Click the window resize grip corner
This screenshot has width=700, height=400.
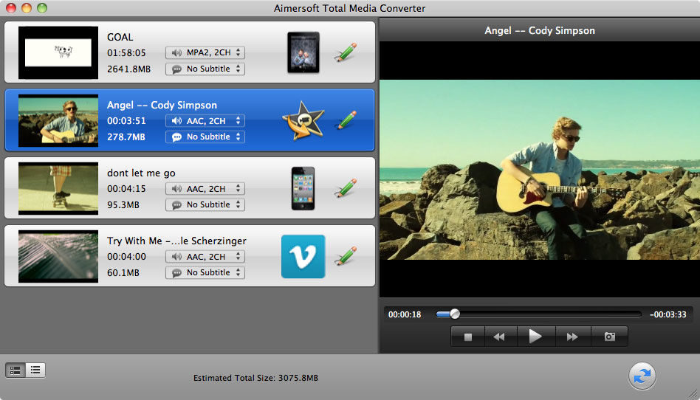pyautogui.click(x=694, y=394)
